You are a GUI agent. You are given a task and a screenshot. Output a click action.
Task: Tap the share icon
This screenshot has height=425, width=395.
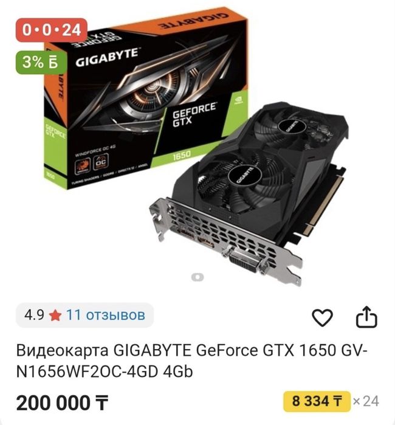pos(366,317)
